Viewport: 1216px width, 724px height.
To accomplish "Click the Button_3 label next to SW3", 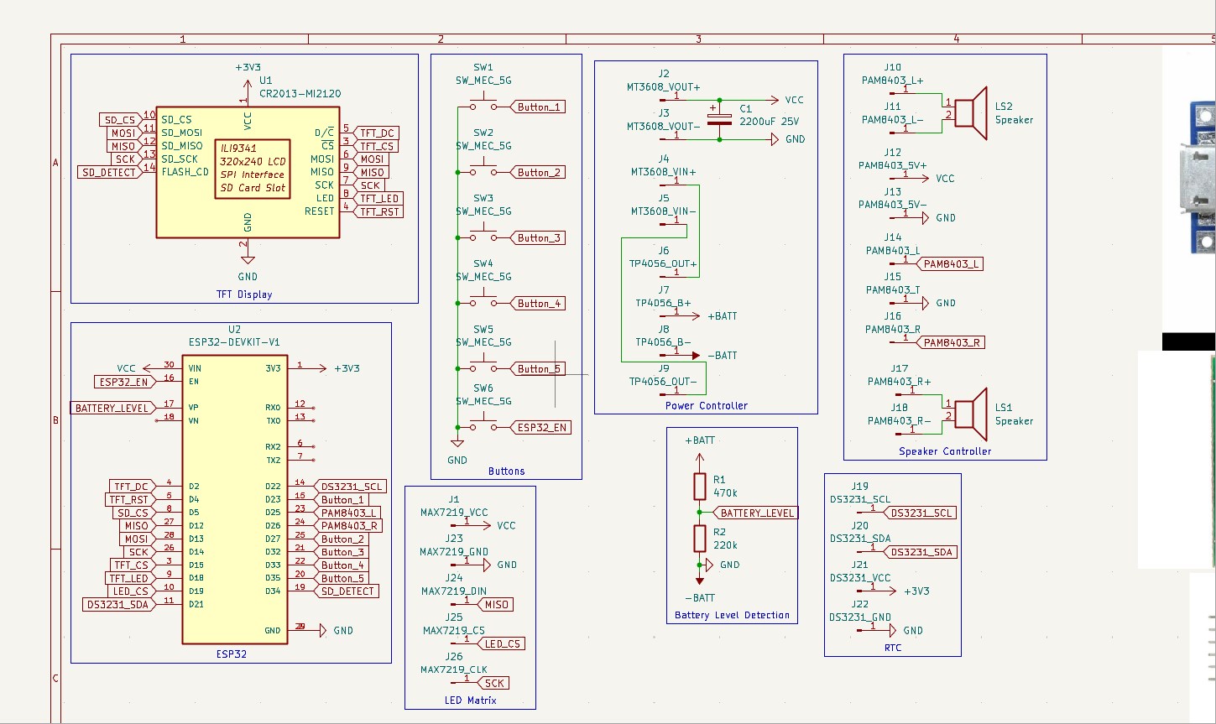I will point(537,237).
